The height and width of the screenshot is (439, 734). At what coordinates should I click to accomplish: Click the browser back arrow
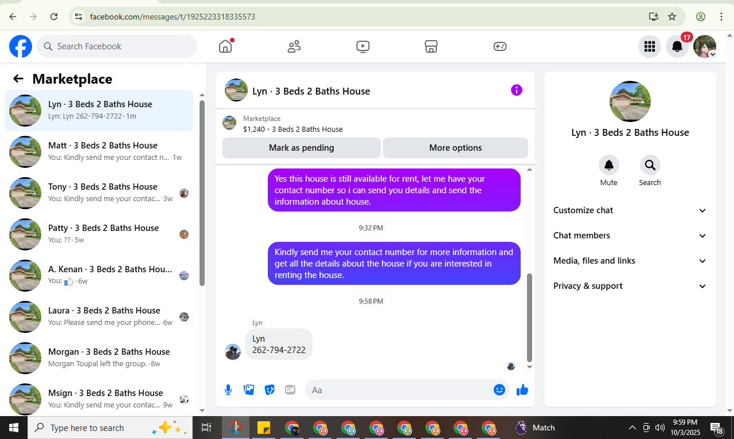click(13, 17)
